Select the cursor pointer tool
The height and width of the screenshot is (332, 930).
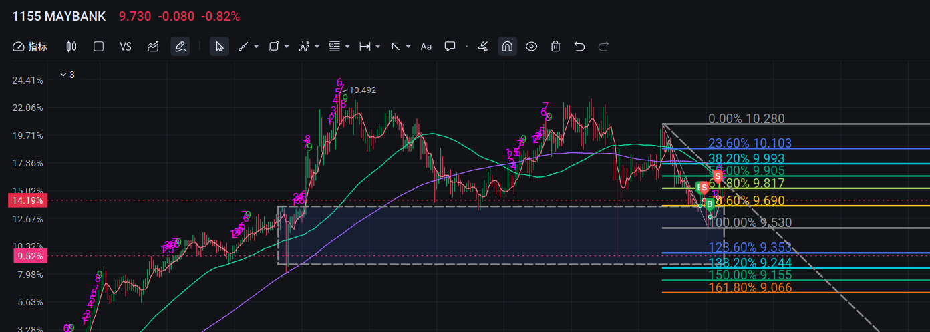[219, 47]
